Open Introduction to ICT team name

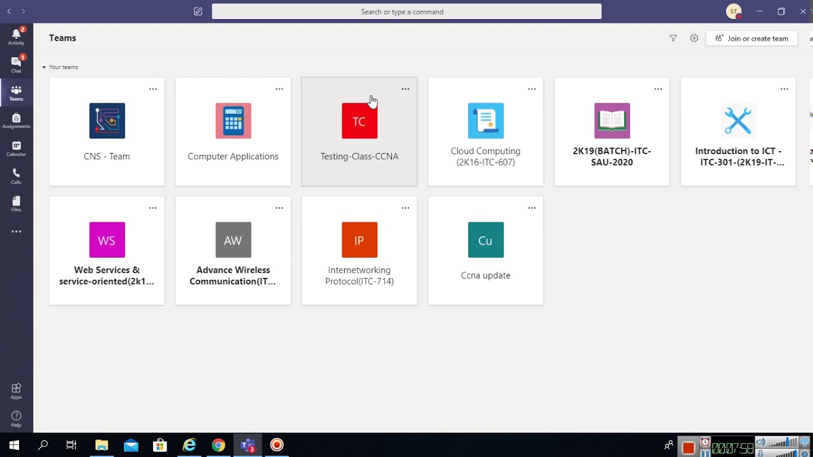point(739,157)
